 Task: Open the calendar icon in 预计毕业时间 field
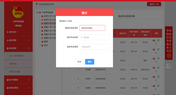82,37
